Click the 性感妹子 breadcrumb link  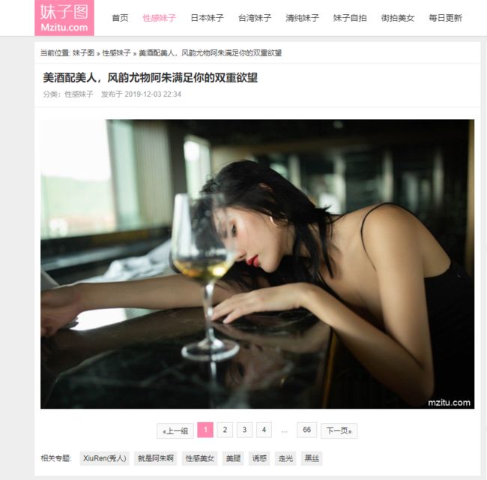116,52
